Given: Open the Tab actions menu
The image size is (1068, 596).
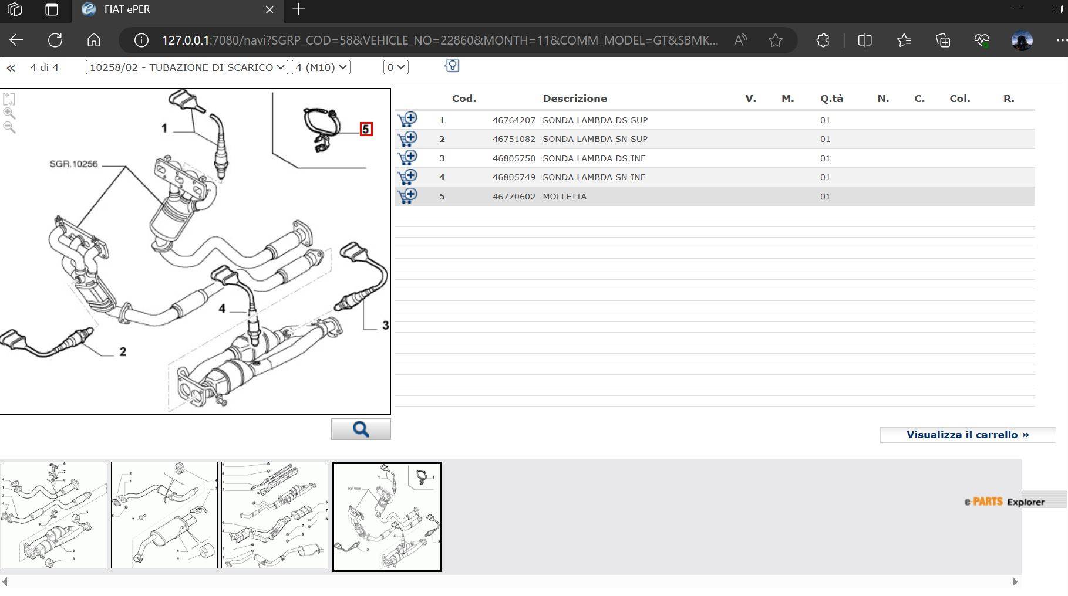Looking at the screenshot, I should (52, 9).
